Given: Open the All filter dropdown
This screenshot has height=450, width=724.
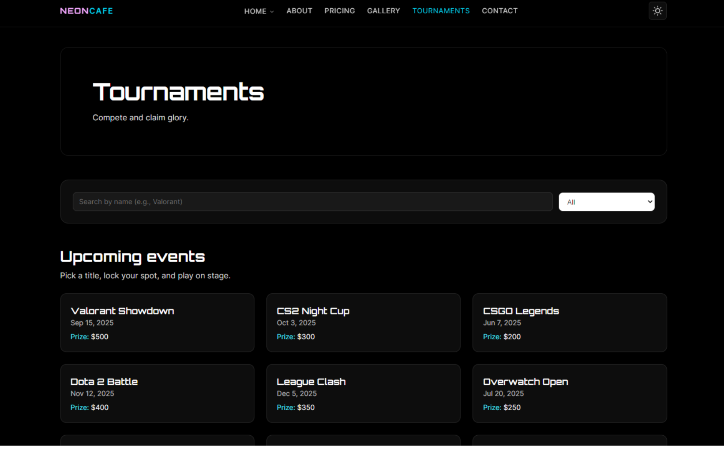Looking at the screenshot, I should point(606,202).
